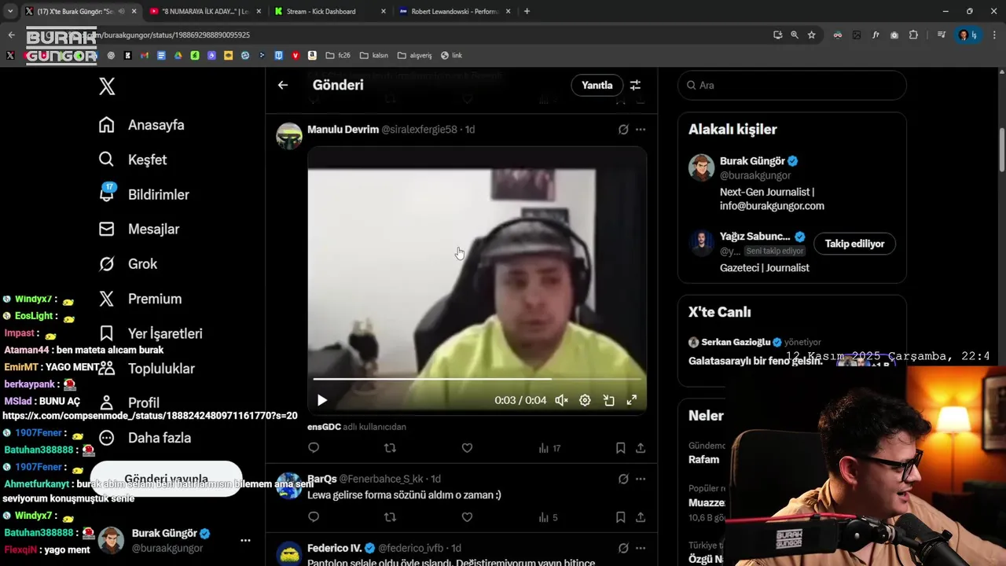Unmute the video sound
The height and width of the screenshot is (566, 1006).
point(561,400)
